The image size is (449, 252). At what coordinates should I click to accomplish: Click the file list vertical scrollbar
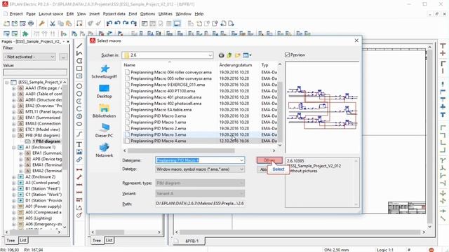click(280, 111)
